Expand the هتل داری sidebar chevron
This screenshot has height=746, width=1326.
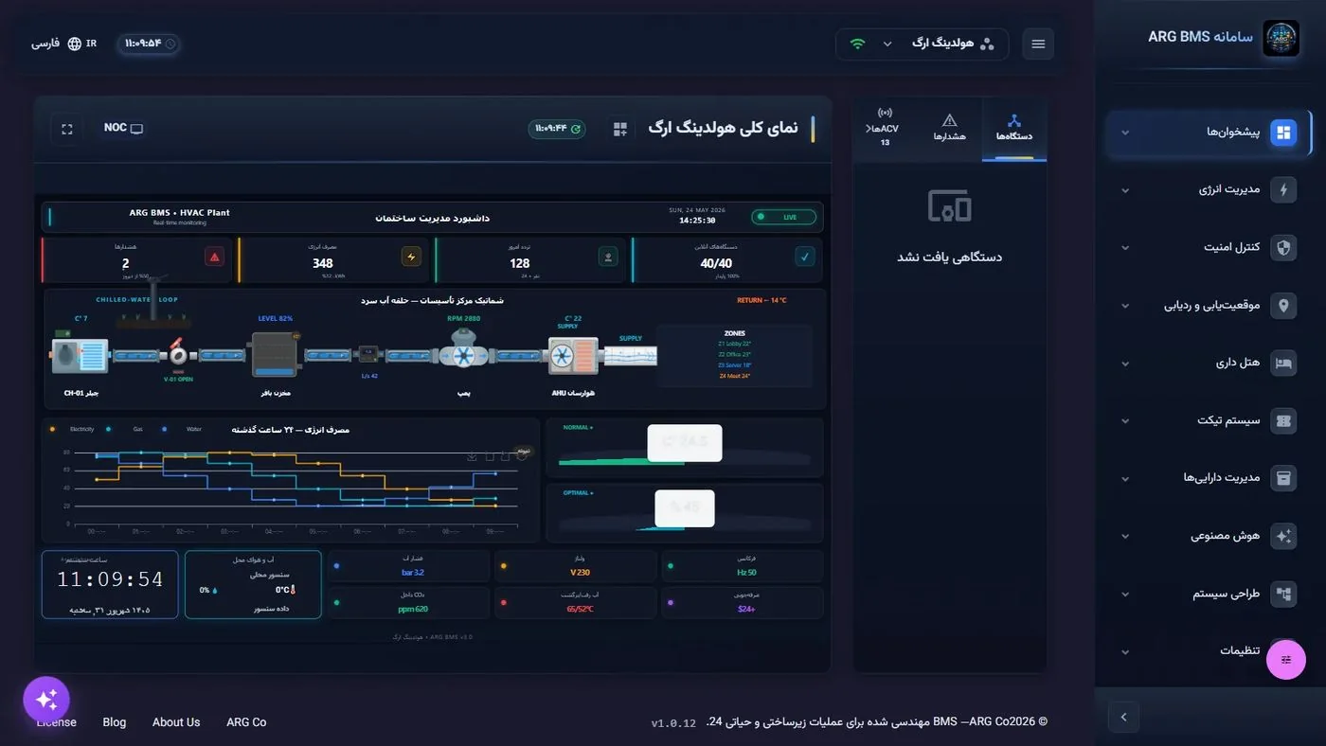[1125, 364]
